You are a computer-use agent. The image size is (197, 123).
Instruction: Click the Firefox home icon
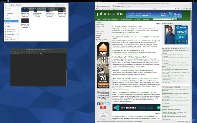point(184,9)
